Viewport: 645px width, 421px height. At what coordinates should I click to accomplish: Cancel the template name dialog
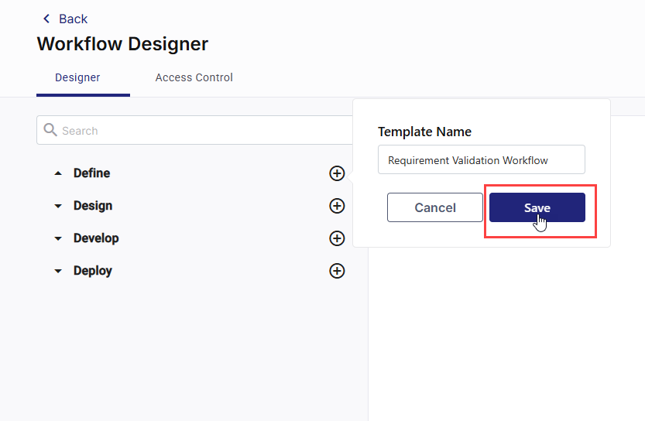click(x=435, y=207)
